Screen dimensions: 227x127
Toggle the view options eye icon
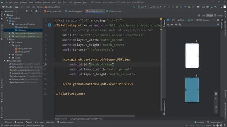168,25
